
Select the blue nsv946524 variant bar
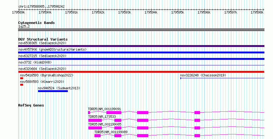point(53,91)
